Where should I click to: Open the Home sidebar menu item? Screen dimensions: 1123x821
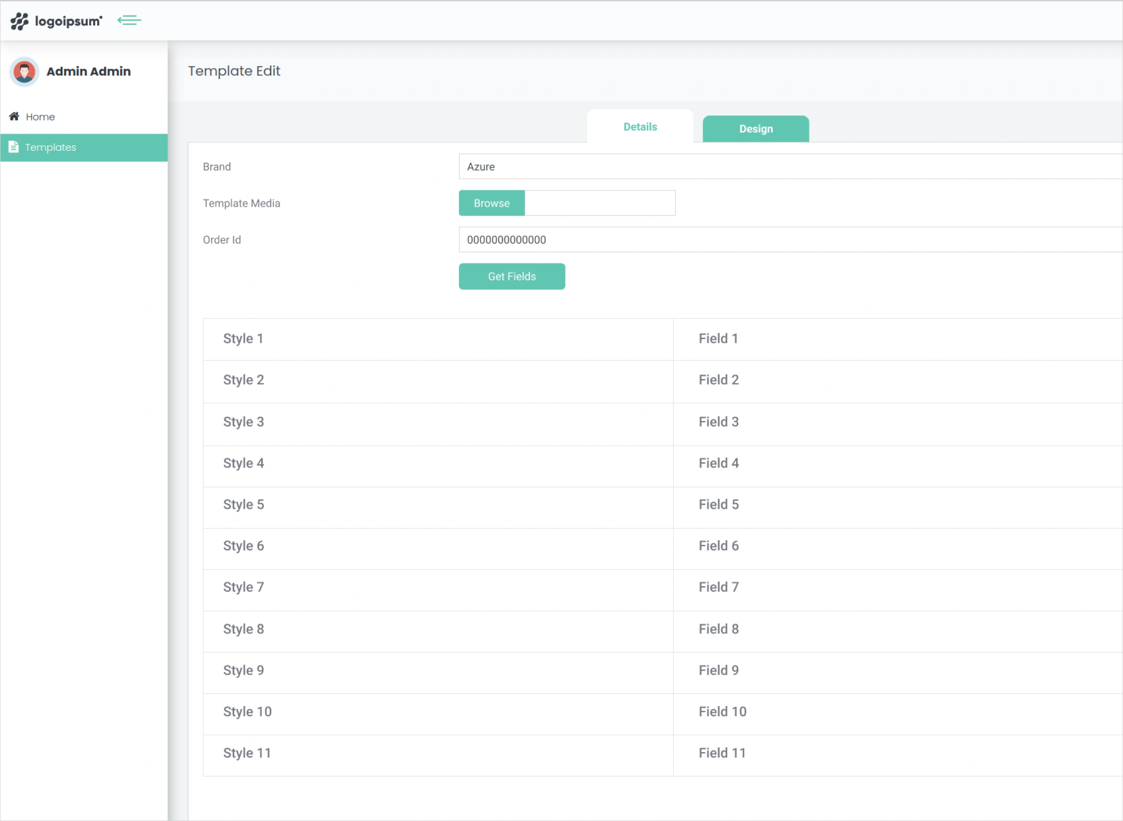coord(40,117)
